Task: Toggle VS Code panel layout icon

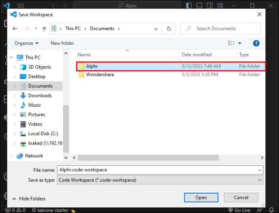Action: pyautogui.click(x=199, y=6)
